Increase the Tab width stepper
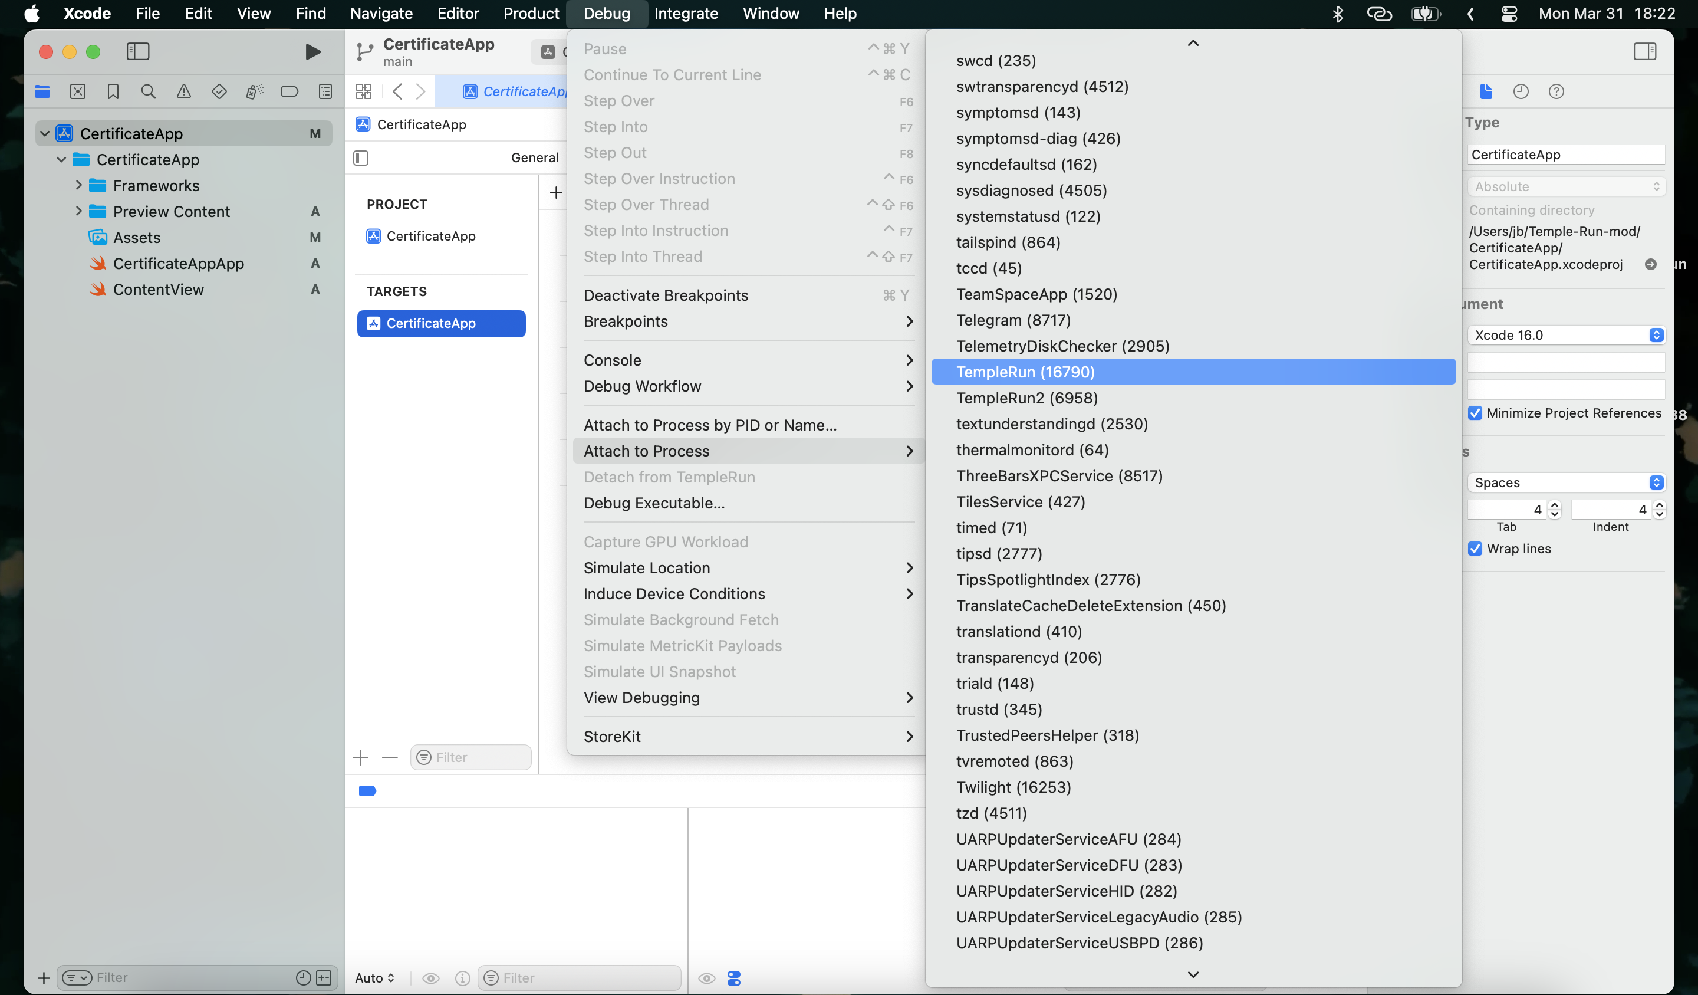This screenshot has width=1698, height=995. coord(1555,505)
